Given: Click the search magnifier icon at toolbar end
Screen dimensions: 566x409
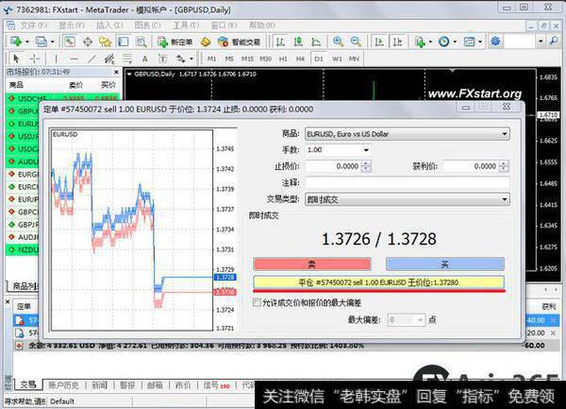Looking at the screenshot, I should click(554, 42).
